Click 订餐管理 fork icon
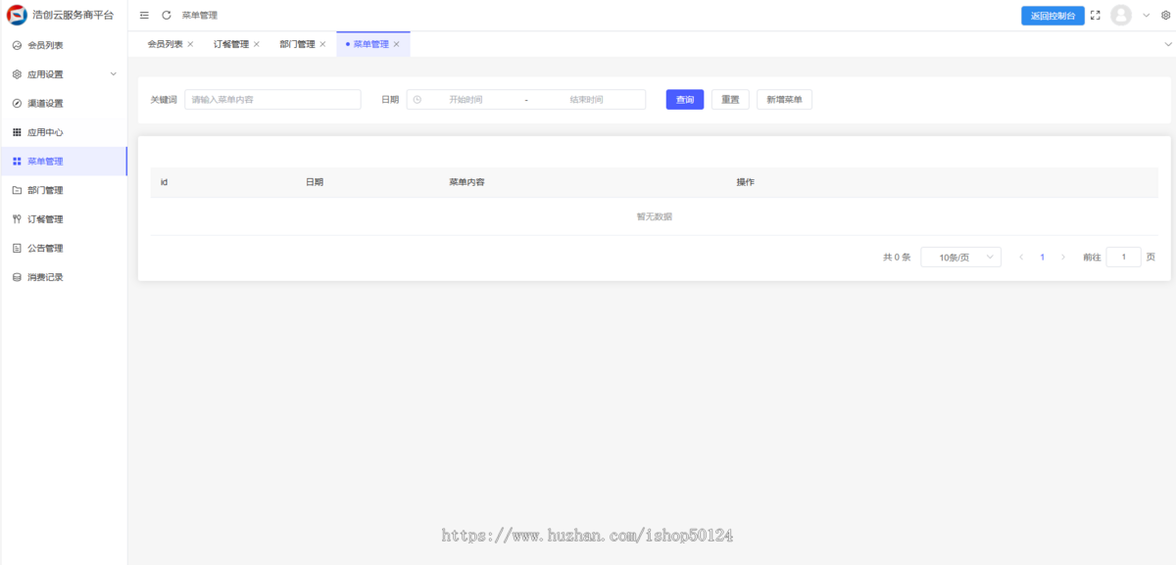 point(17,219)
